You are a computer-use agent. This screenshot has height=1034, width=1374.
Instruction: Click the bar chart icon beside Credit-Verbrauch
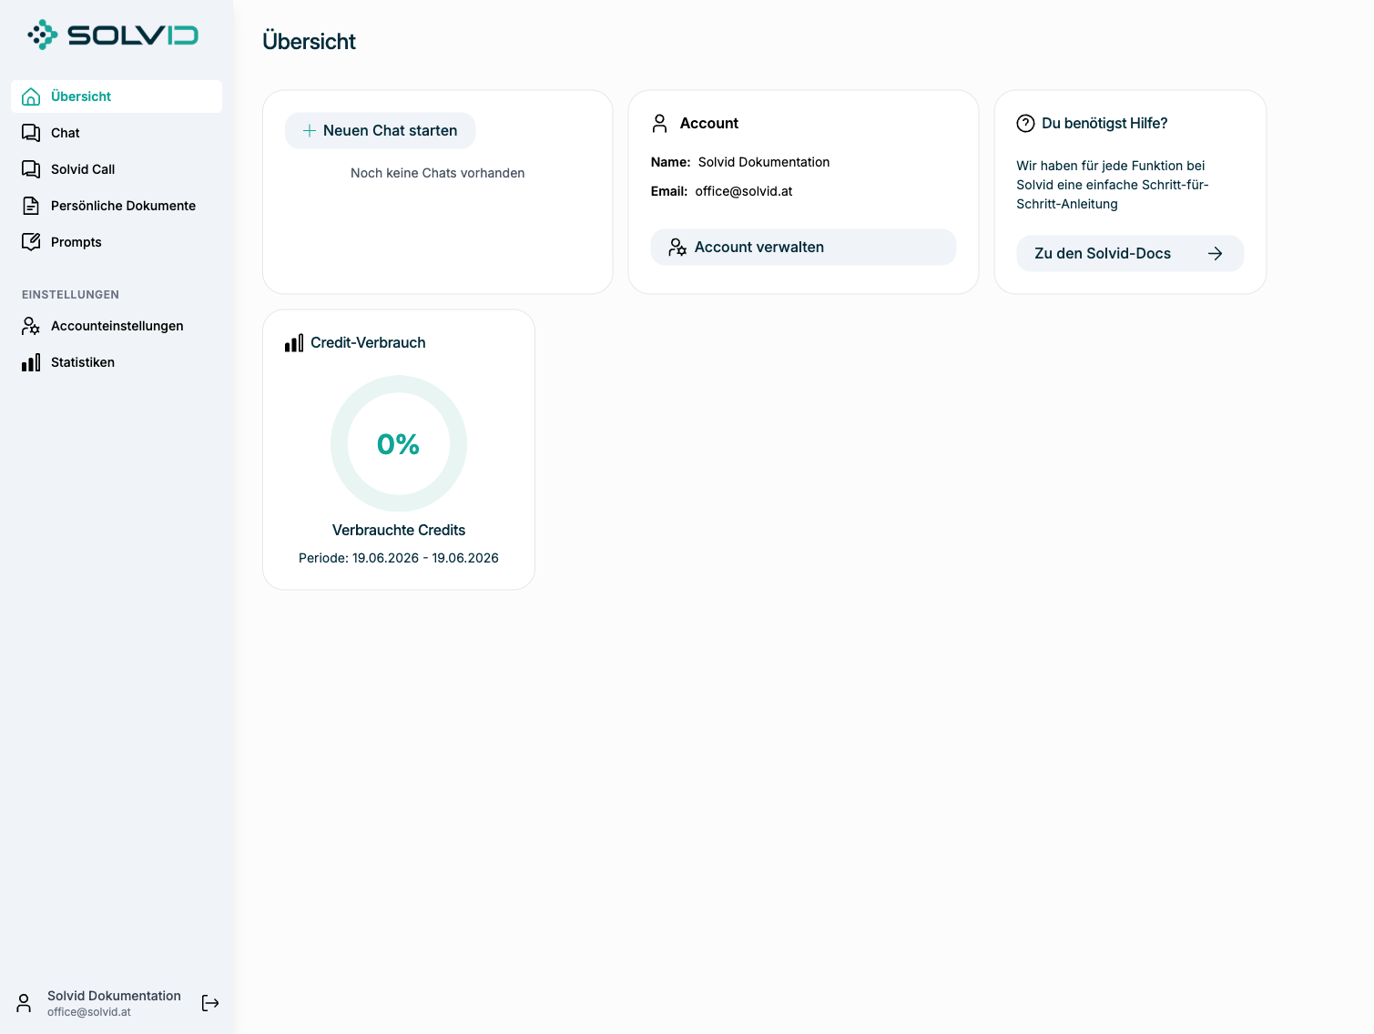pos(294,343)
